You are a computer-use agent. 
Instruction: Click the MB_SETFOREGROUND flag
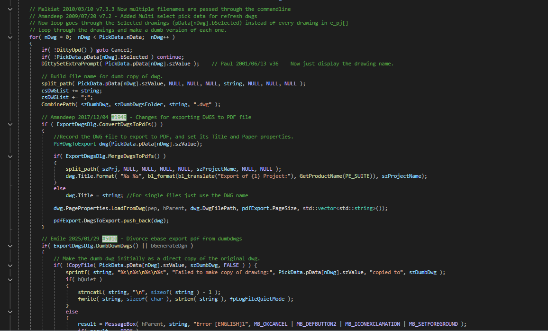click(433, 324)
